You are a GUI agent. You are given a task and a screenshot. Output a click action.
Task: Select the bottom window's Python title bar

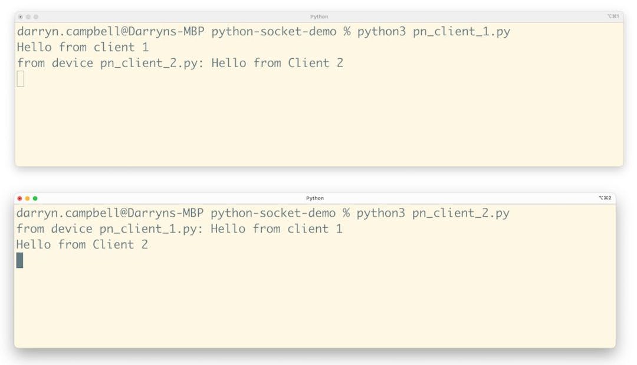316,198
